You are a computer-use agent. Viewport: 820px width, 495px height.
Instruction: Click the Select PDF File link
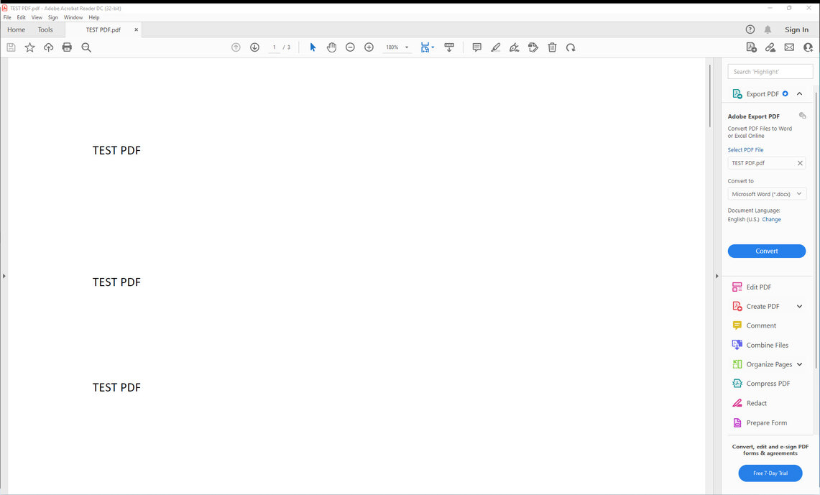[x=746, y=150]
